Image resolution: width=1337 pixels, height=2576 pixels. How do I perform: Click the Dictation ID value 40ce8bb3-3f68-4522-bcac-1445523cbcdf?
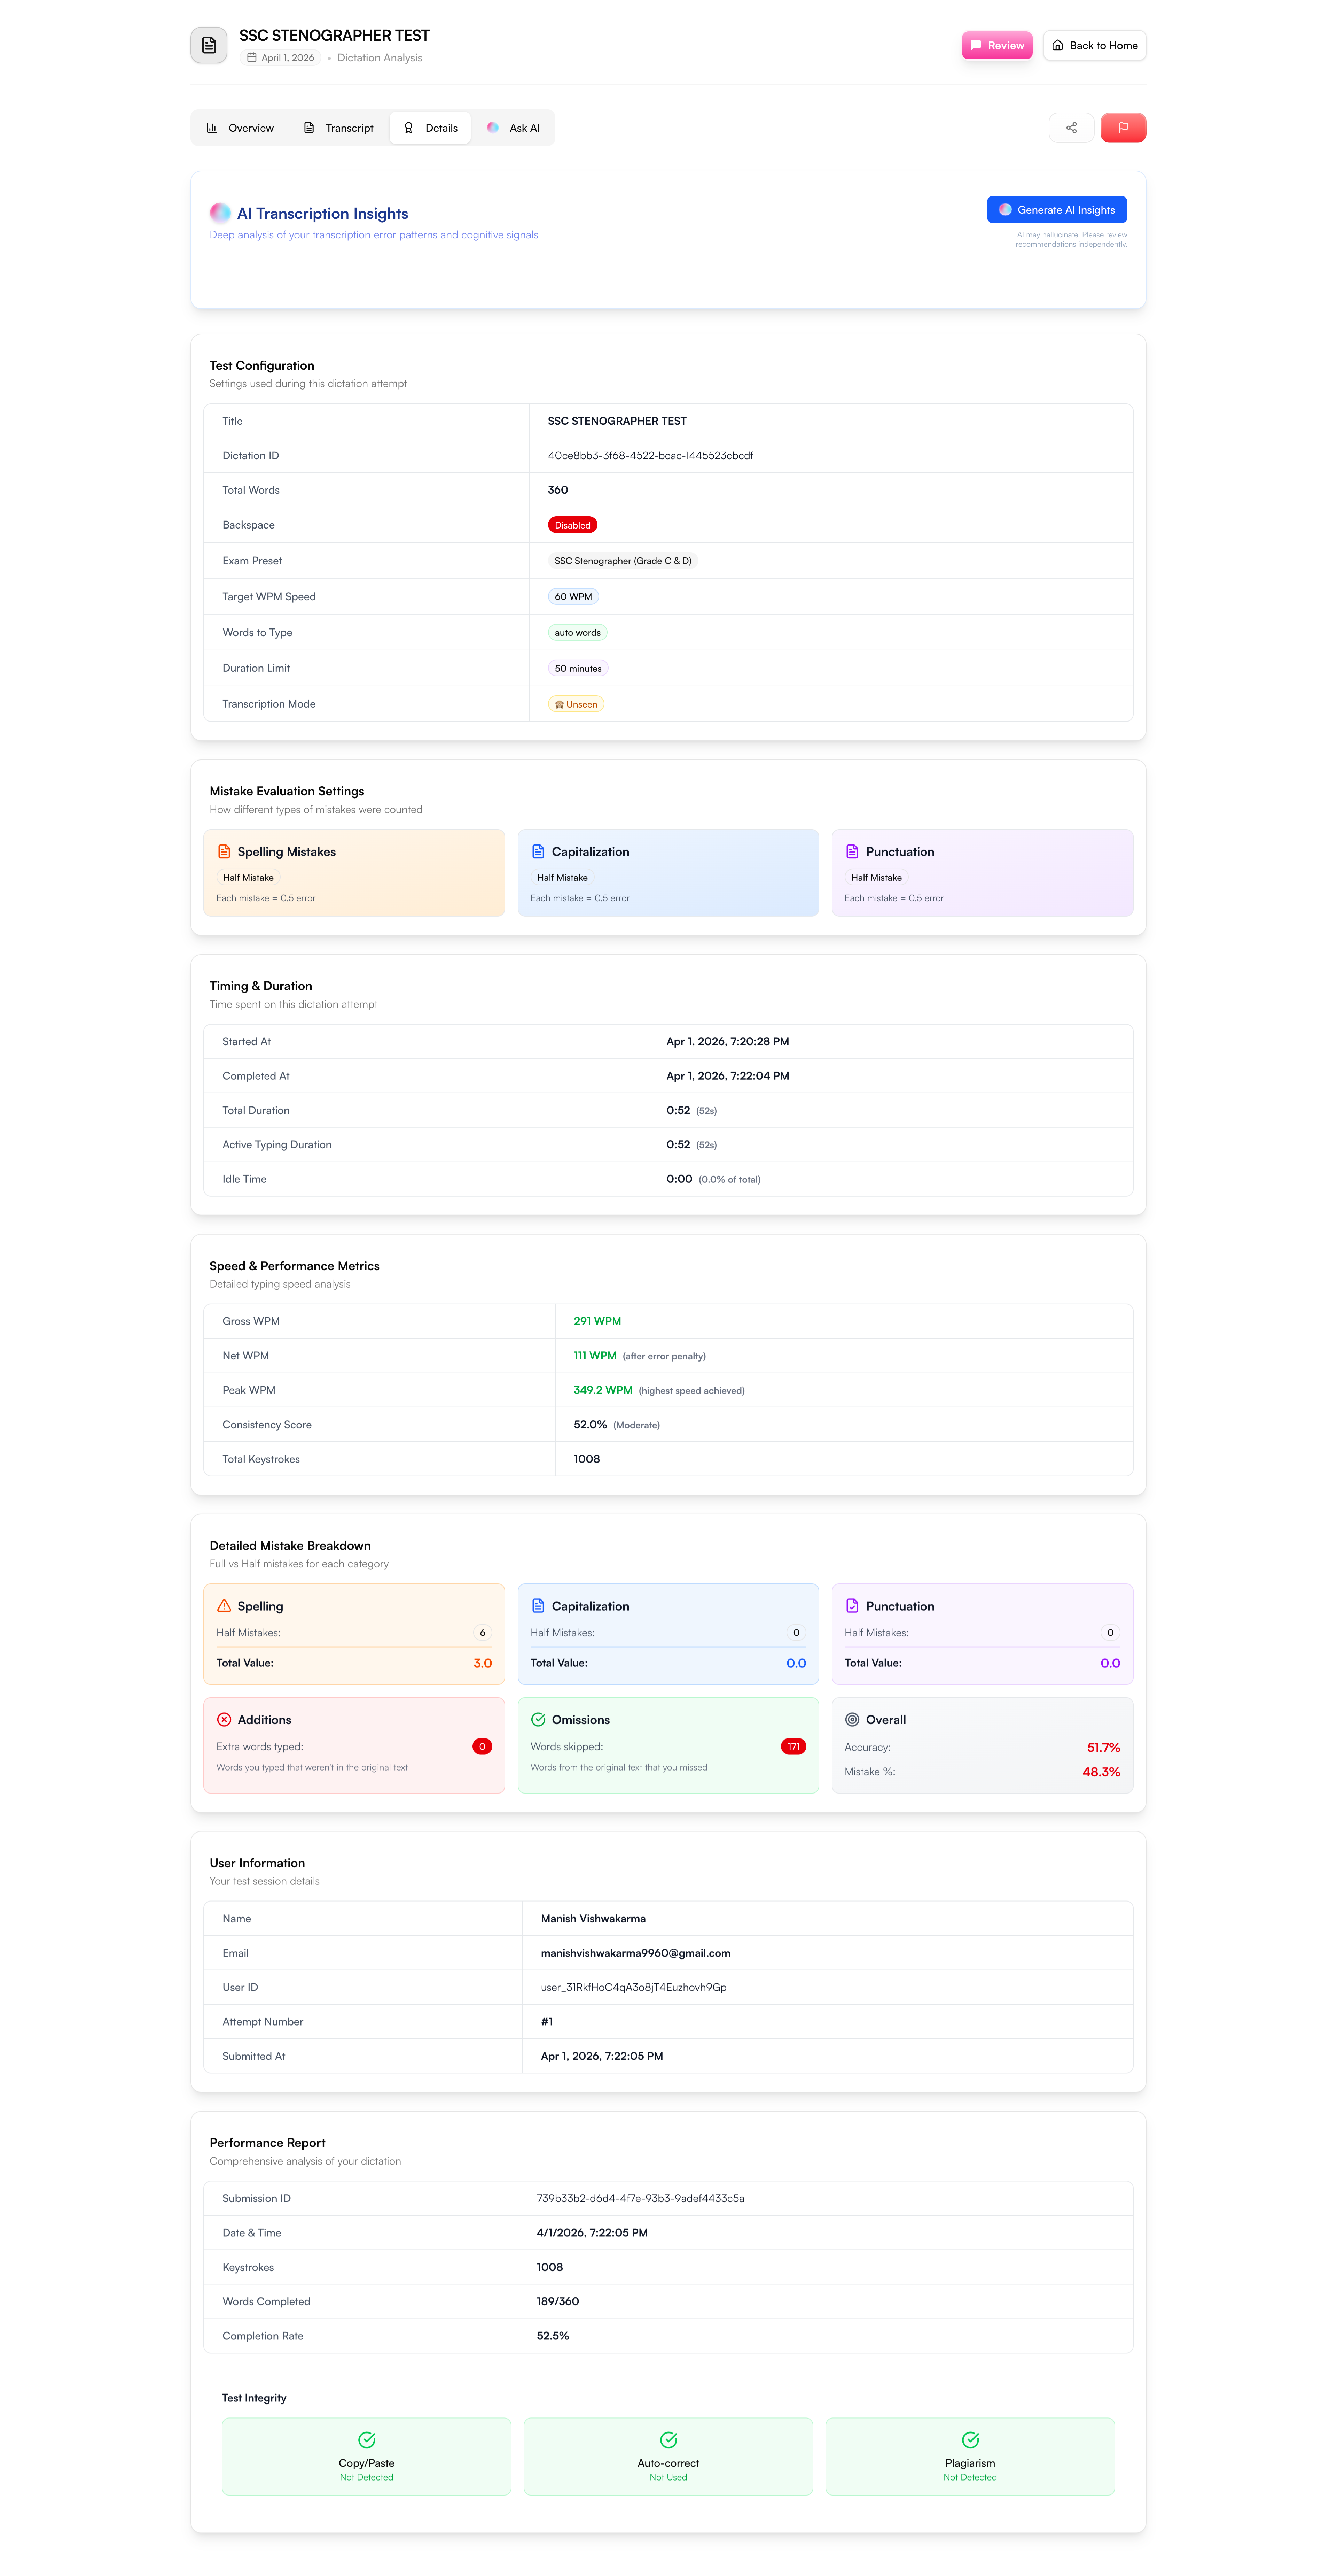point(650,456)
